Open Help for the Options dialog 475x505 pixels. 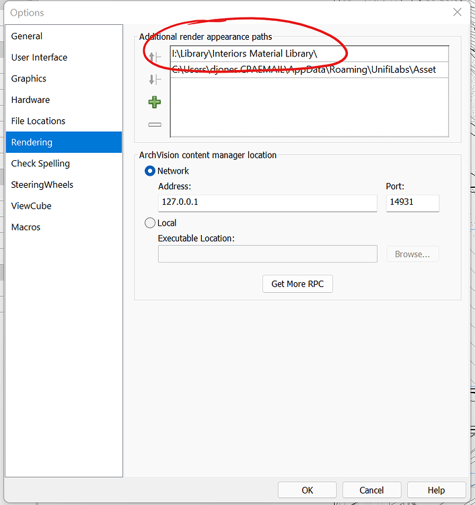[x=437, y=490]
